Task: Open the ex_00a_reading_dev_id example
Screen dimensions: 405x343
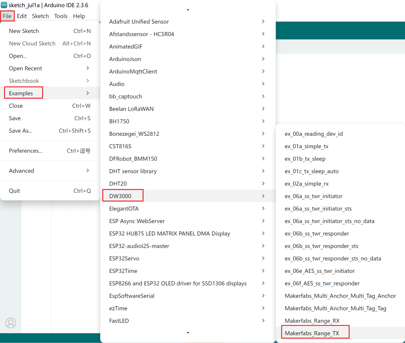Action: point(340,134)
